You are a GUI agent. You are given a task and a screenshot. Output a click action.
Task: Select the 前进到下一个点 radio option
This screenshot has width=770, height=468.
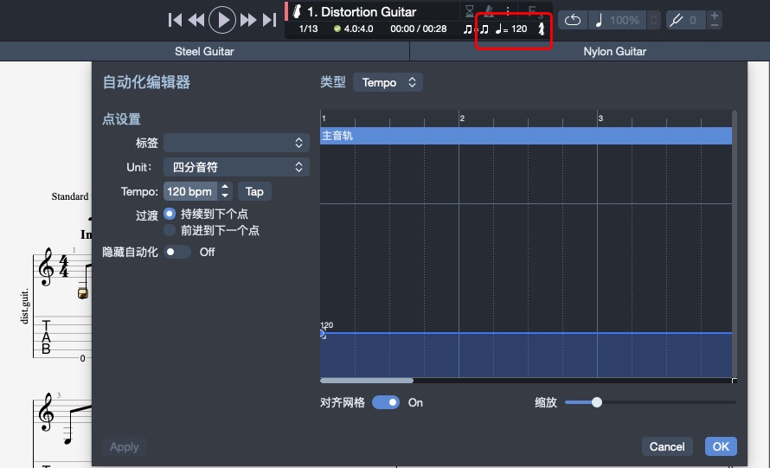pyautogui.click(x=170, y=230)
